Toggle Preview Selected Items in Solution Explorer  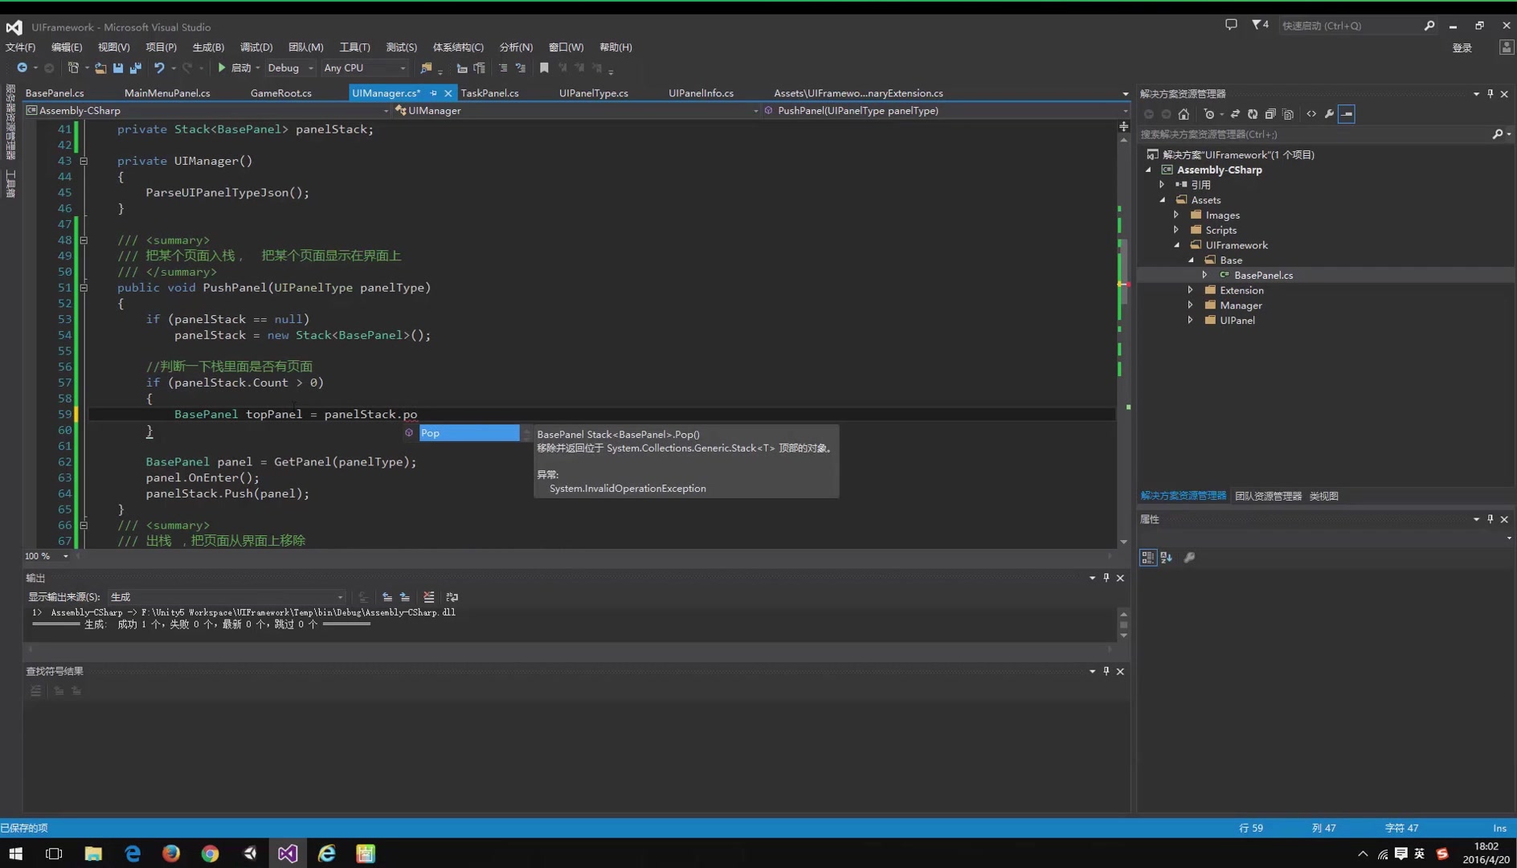click(1347, 114)
